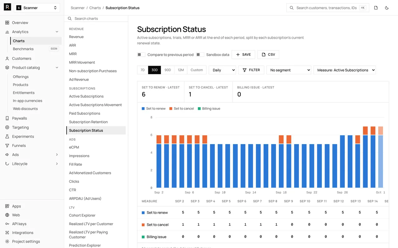Click the Analytics bar chart icon
The height and width of the screenshot is (248, 398).
[x=7, y=32]
